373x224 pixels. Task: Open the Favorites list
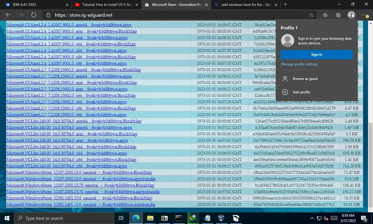[x=325, y=15]
